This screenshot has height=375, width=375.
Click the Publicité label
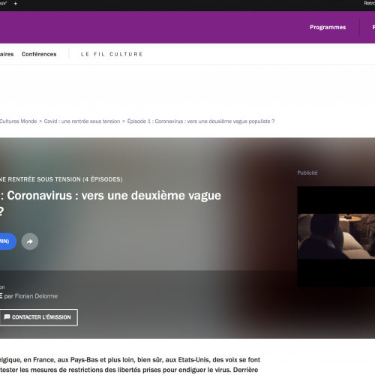307,172
